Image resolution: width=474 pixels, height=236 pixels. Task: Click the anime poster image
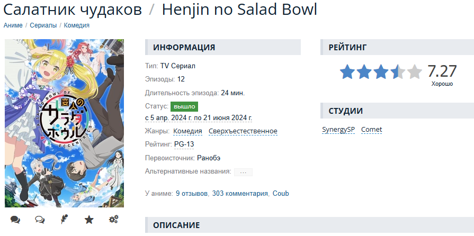point(65,123)
